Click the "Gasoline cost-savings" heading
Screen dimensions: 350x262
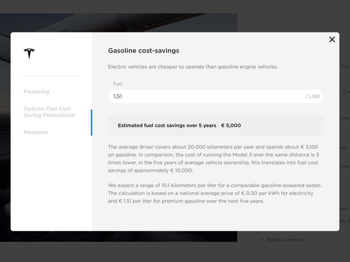pos(143,51)
